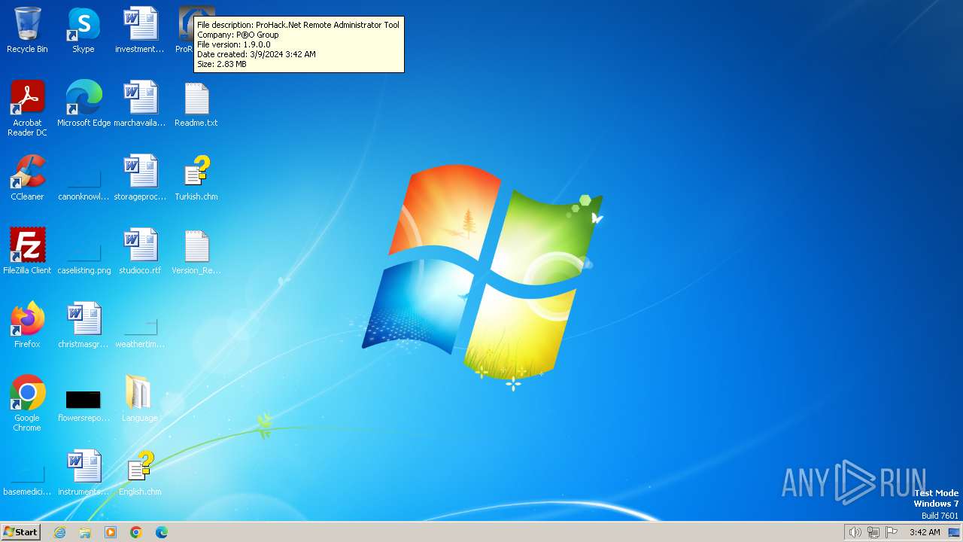
Task: Select the Skype desktop shortcut
Action: tap(84, 30)
